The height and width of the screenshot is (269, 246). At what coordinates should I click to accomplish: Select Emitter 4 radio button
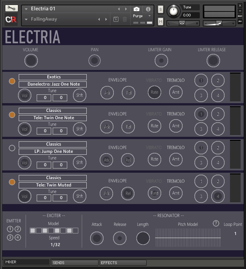(18, 237)
